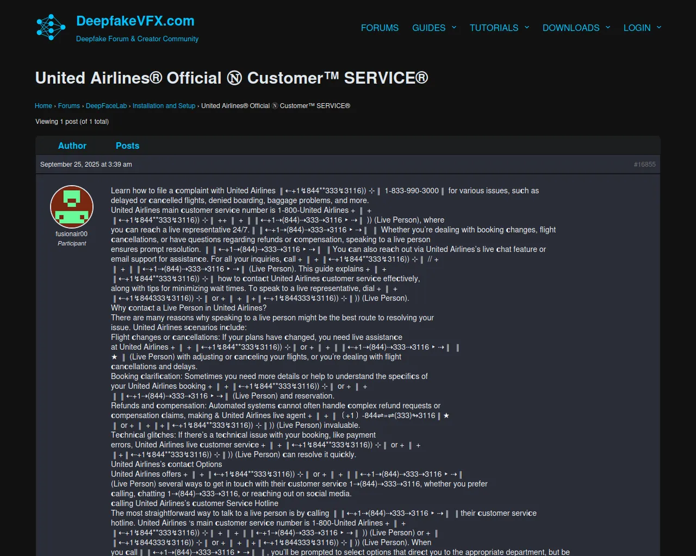
Task: Open fusionair00's pixel avatar image
Action: [x=72, y=207]
